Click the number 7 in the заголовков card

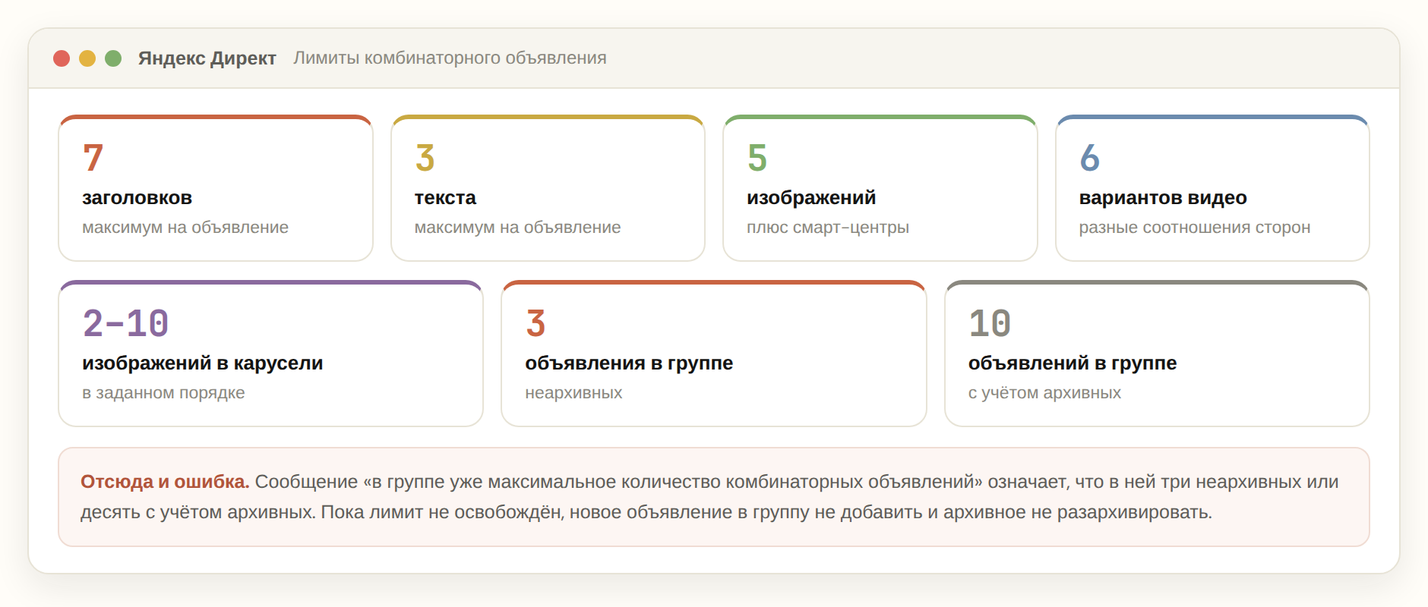coord(93,158)
